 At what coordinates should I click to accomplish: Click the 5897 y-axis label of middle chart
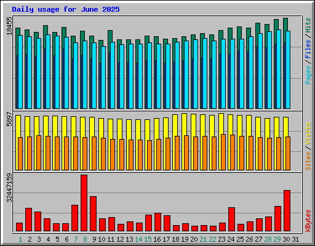pyautogui.click(x=9, y=119)
